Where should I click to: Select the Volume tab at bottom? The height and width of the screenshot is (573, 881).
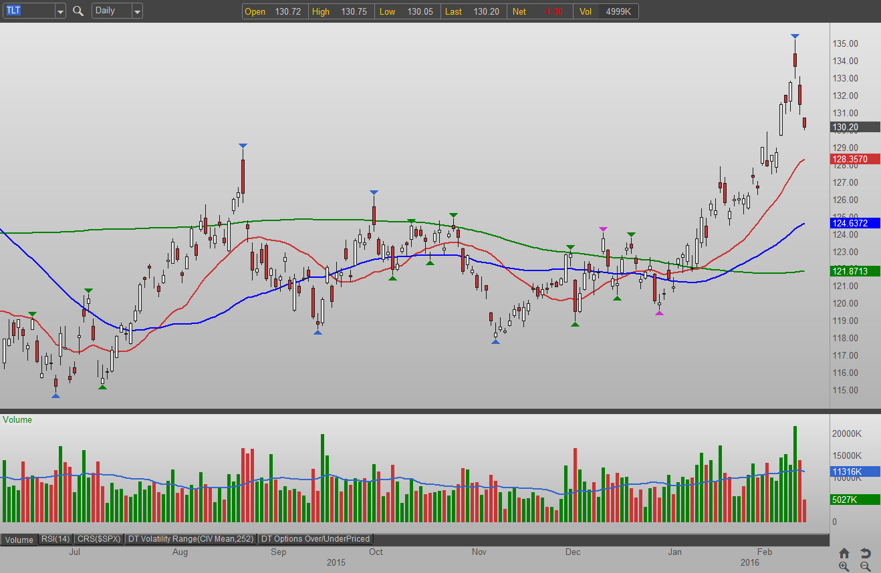(19, 540)
